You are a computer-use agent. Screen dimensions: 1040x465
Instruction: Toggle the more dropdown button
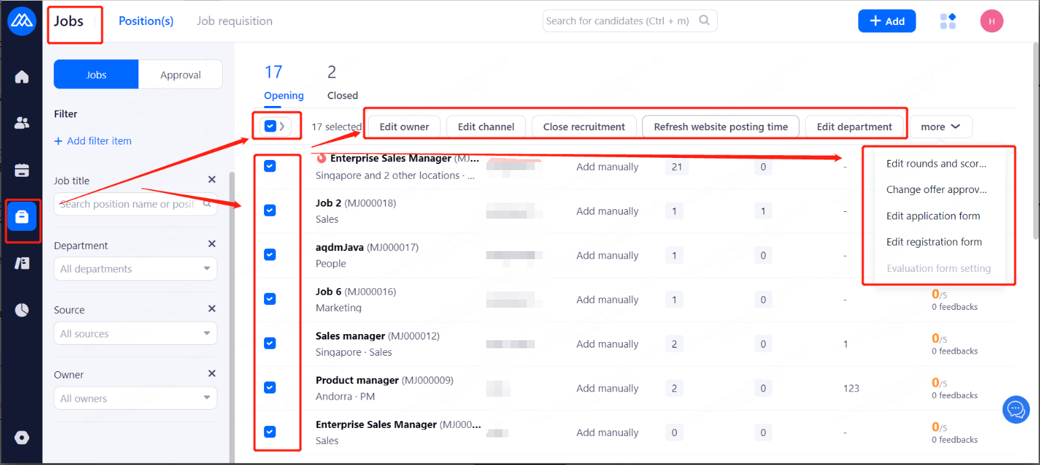coord(941,126)
